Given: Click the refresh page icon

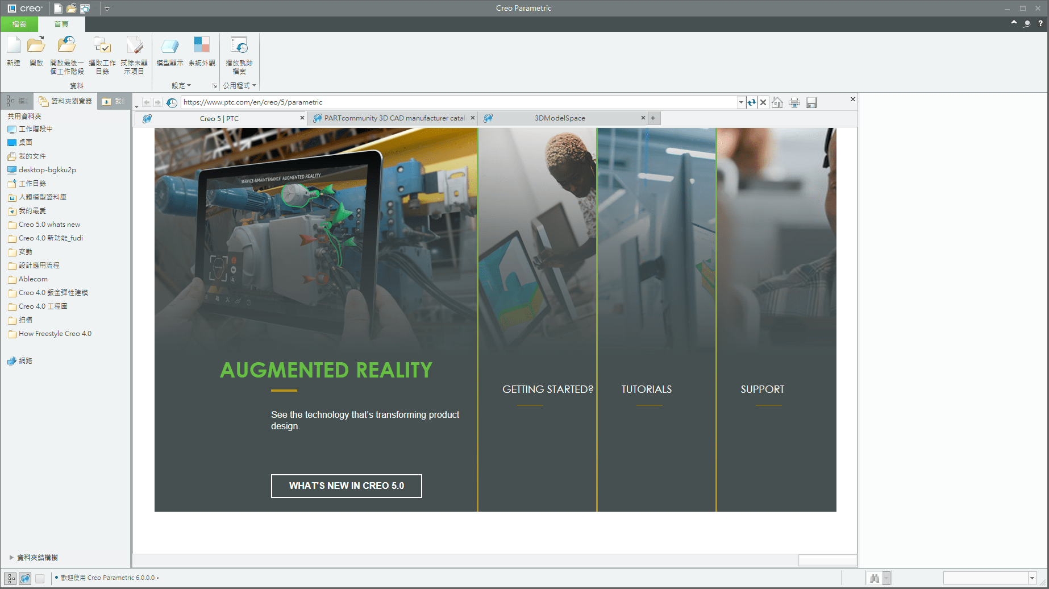Looking at the screenshot, I should [752, 102].
